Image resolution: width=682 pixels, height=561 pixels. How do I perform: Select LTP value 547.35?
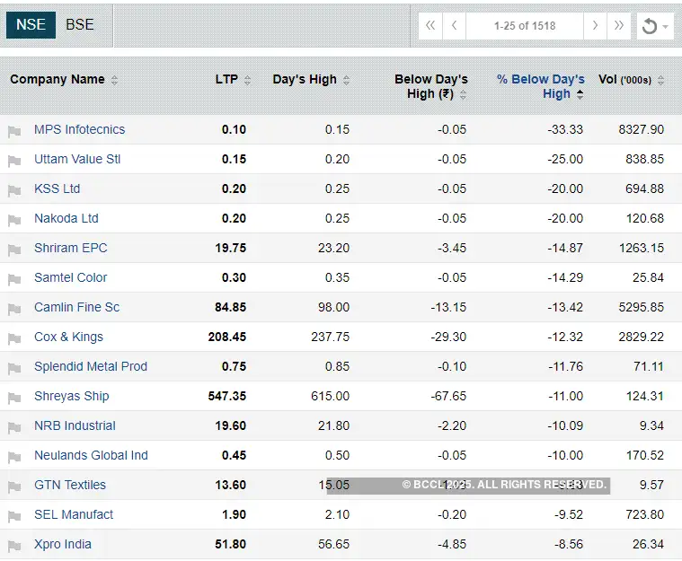click(x=227, y=396)
